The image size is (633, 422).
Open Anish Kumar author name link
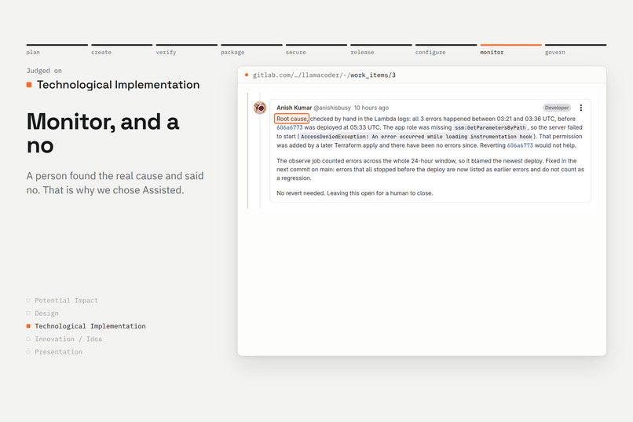click(x=294, y=108)
